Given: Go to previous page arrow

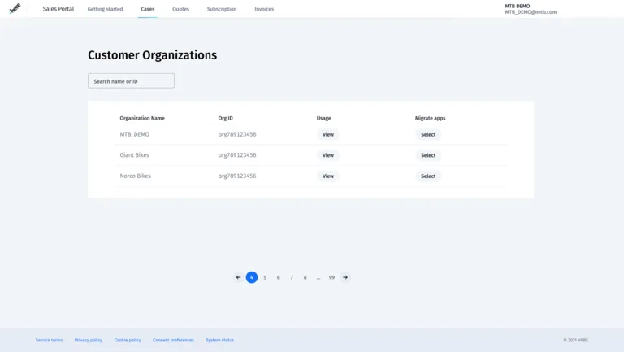Looking at the screenshot, I should point(238,277).
